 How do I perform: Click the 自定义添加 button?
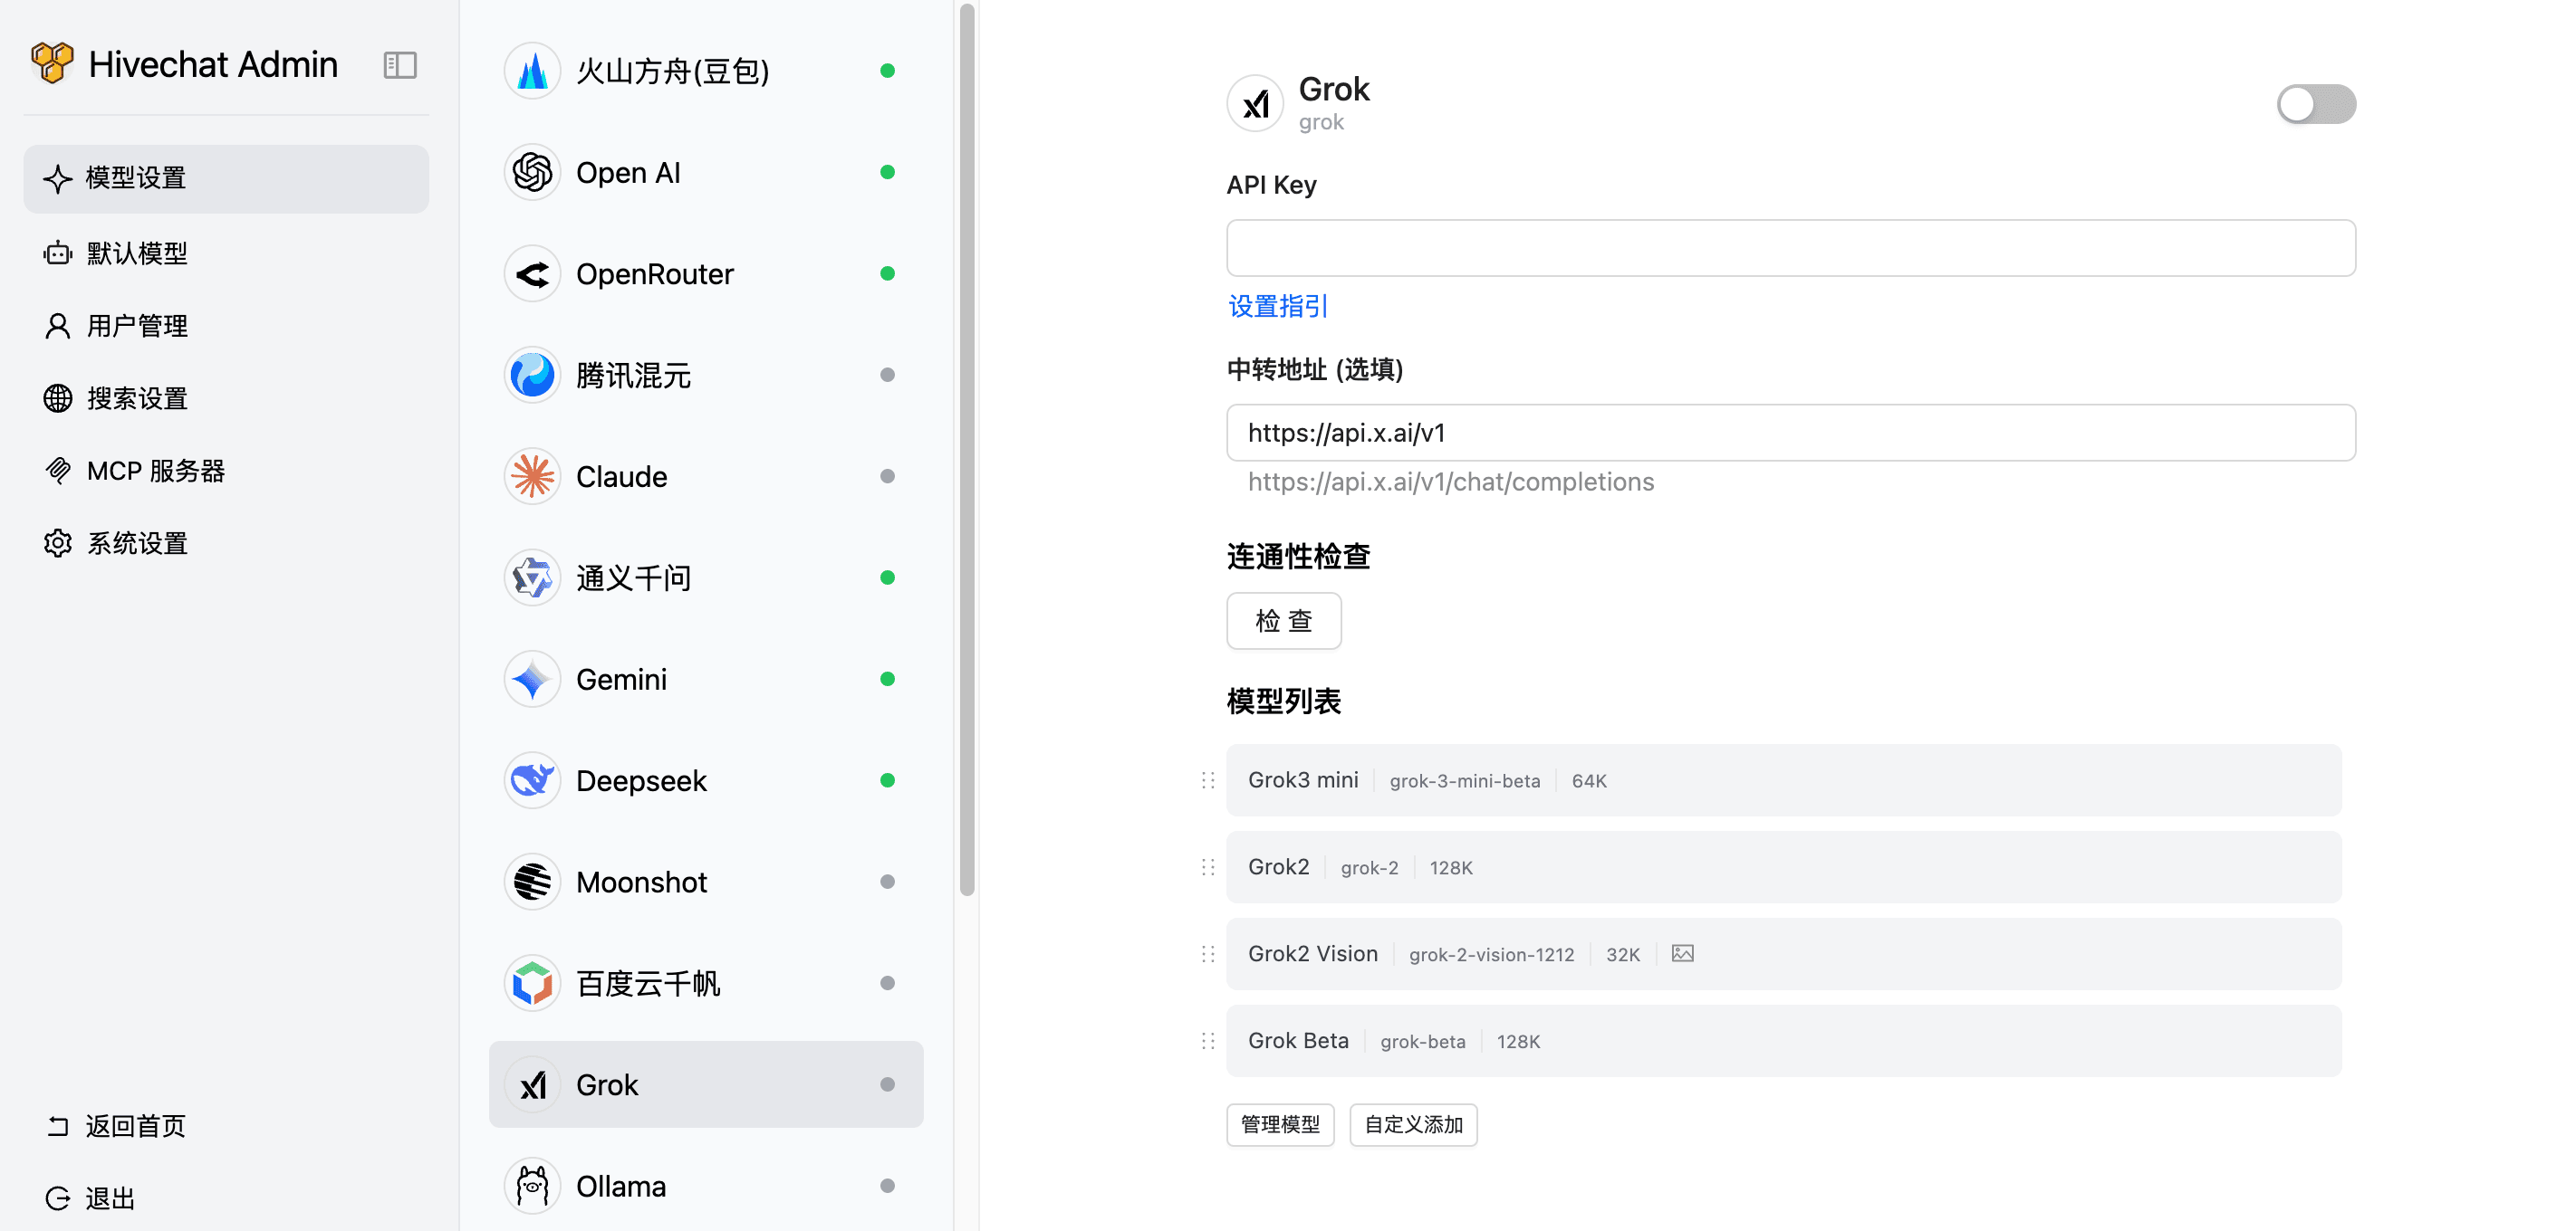click(1413, 1124)
